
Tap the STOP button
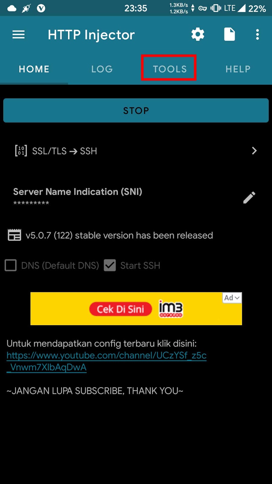click(136, 110)
